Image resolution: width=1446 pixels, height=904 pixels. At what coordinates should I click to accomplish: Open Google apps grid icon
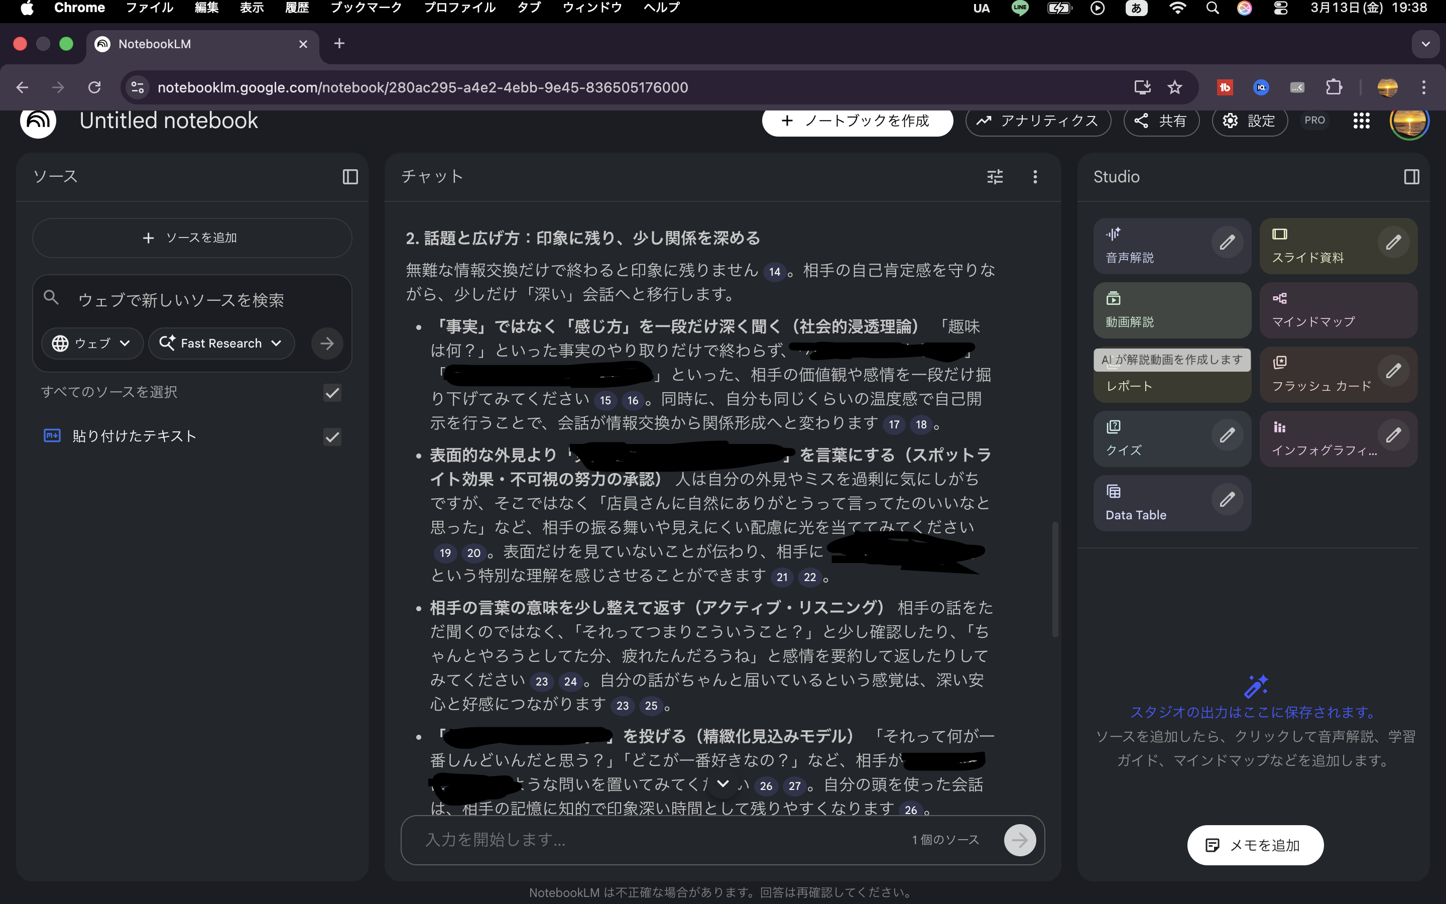1361,121
